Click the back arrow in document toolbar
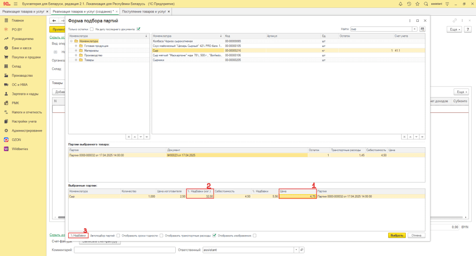Screen dimensions: 476x256 tap(54, 20)
